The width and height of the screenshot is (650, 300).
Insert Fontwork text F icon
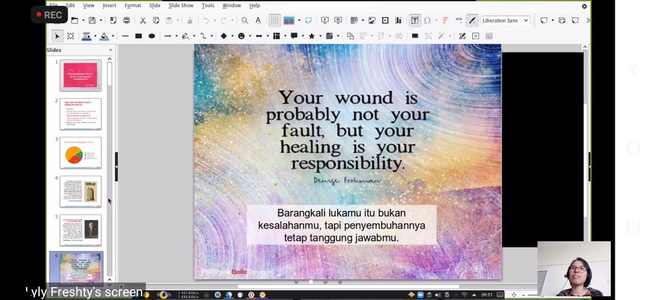(445, 20)
